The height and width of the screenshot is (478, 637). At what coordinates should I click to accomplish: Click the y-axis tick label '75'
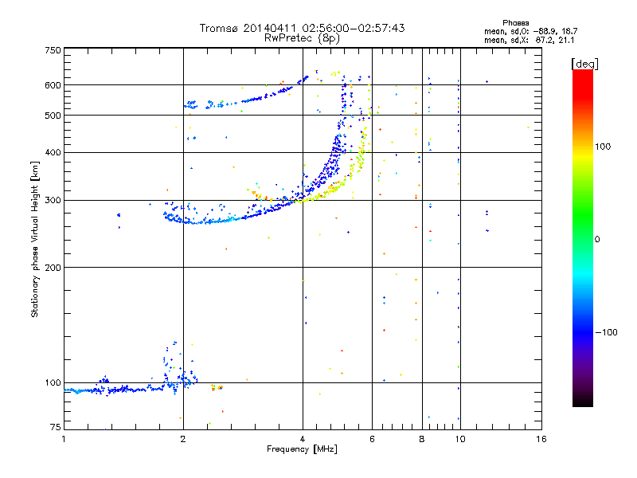[56, 427]
